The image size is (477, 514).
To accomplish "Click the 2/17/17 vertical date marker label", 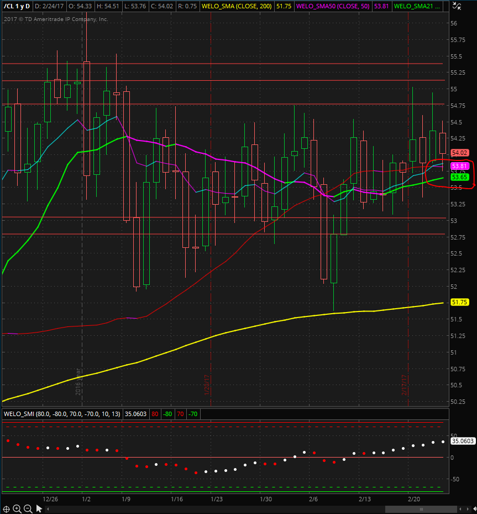I will pyautogui.click(x=404, y=385).
